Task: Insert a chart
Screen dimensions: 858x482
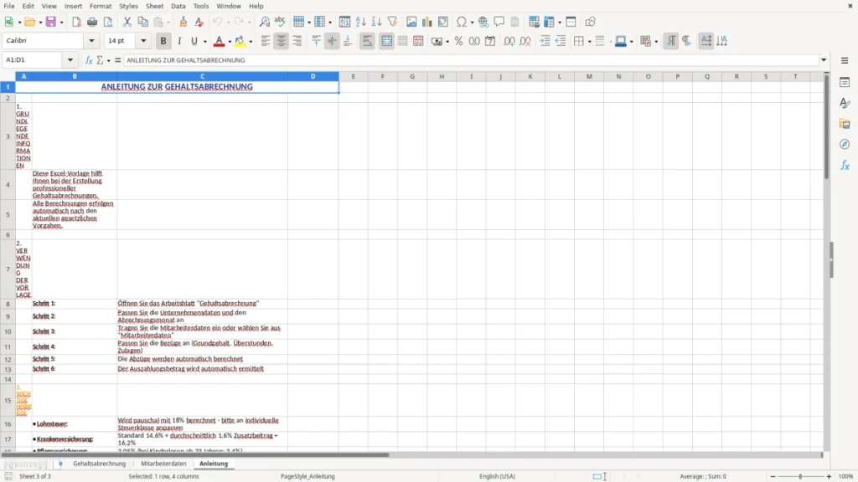Action: tap(427, 22)
